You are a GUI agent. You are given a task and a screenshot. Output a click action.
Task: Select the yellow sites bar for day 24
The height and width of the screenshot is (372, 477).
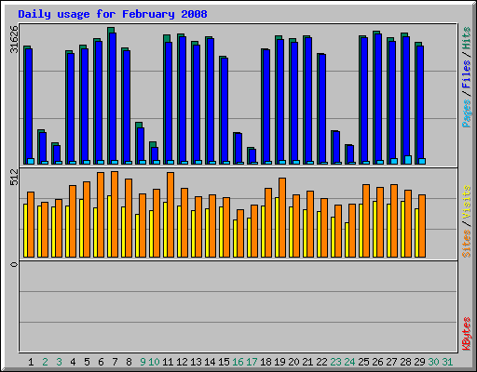[347, 240]
